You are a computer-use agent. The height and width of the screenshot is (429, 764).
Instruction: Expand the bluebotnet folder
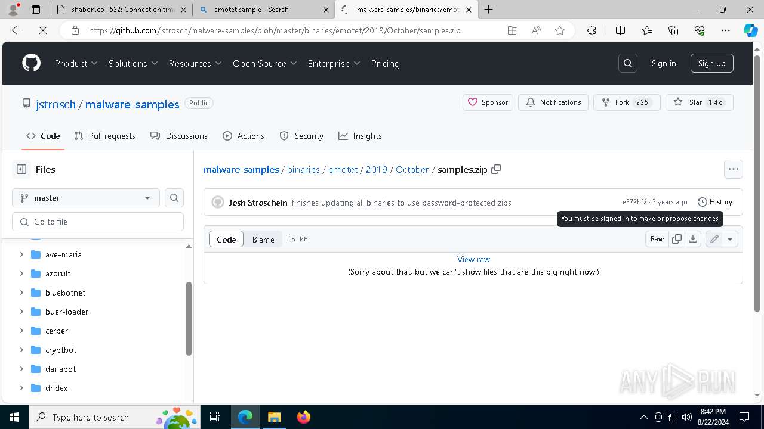coord(21,293)
